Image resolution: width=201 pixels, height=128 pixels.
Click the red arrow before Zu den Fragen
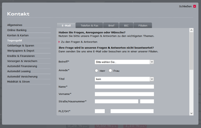[59, 42]
